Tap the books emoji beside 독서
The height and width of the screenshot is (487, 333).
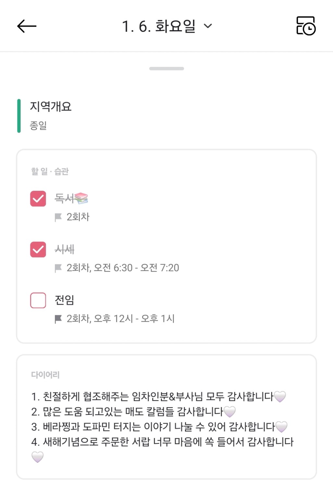point(81,198)
